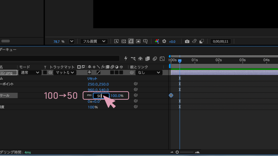278x156 pixels.
Task: Click the 100.0% scale height value
Action: pyautogui.click(x=117, y=96)
